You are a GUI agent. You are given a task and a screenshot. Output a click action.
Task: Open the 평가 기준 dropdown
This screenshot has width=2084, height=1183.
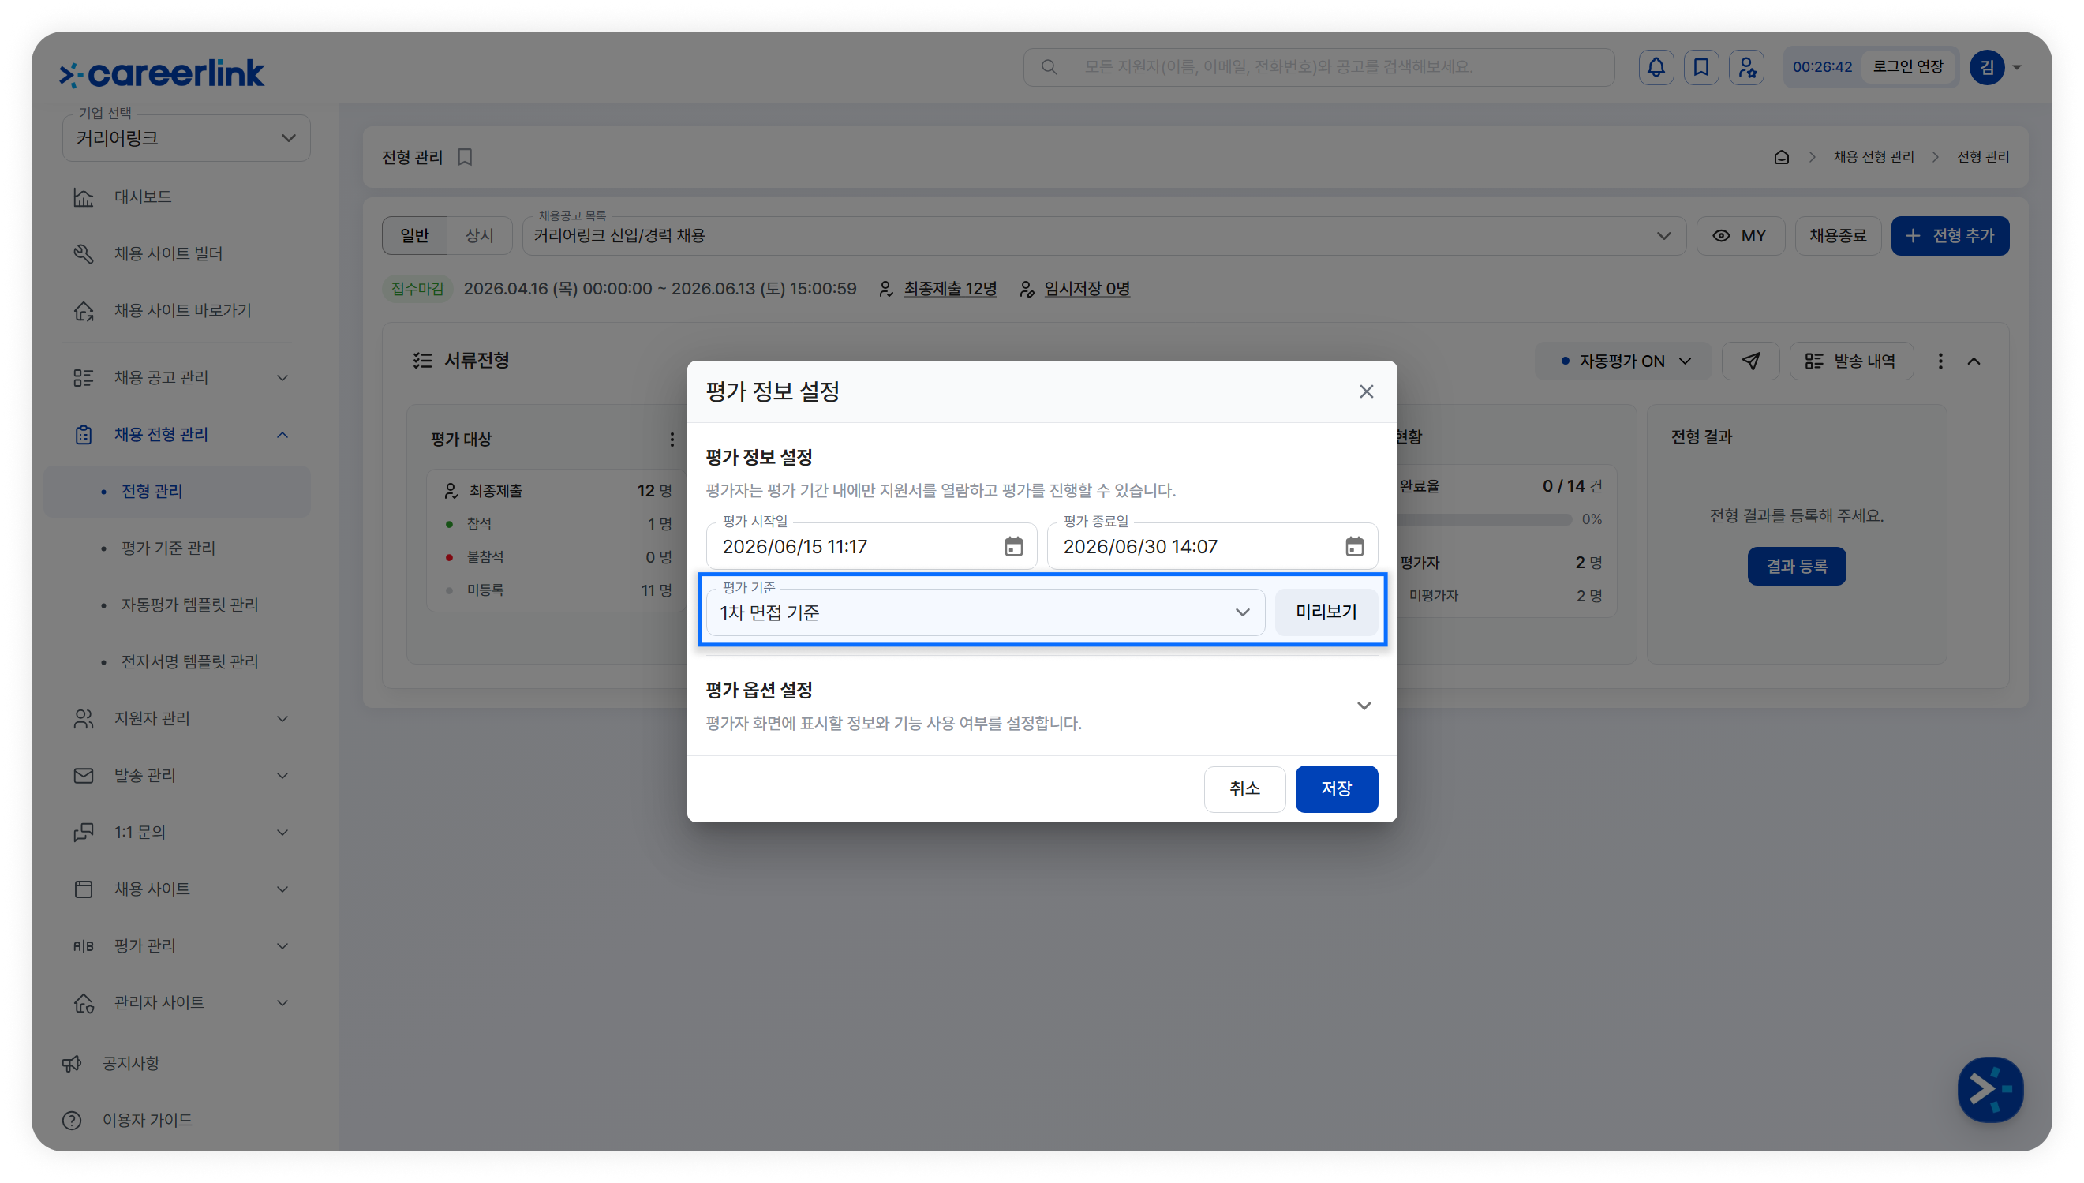[x=984, y=612]
